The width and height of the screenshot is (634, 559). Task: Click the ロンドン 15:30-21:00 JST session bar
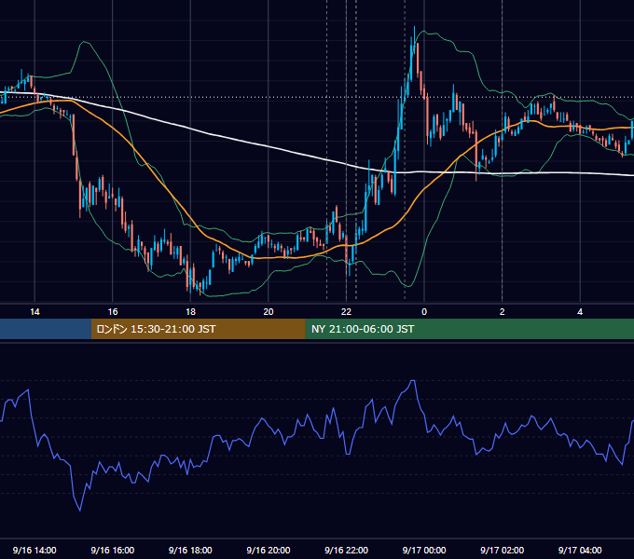198,329
